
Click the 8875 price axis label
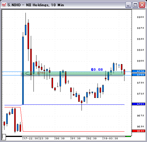click(x=140, y=28)
